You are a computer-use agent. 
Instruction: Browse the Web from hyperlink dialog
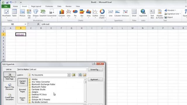click(x=80, y=75)
